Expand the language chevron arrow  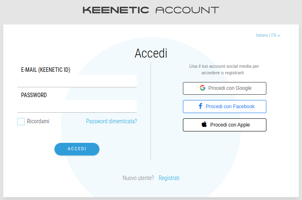[279, 36]
